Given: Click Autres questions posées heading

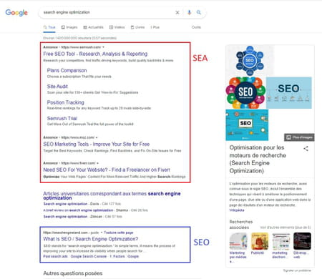Looking at the screenshot, I should click(x=73, y=273).
